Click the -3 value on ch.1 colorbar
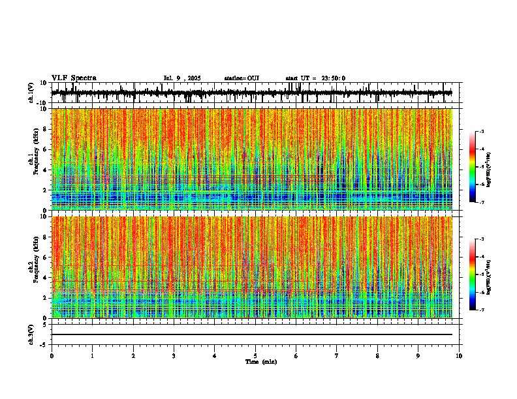Viewport: 517px width, 399px height. (482, 131)
